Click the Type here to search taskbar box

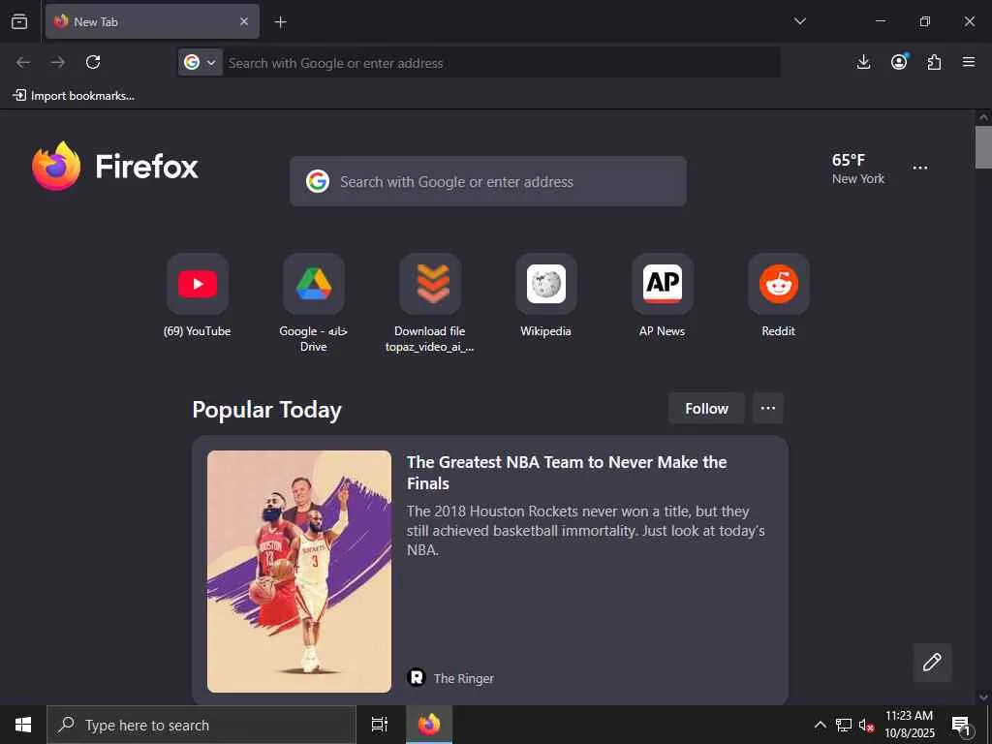pyautogui.click(x=201, y=725)
